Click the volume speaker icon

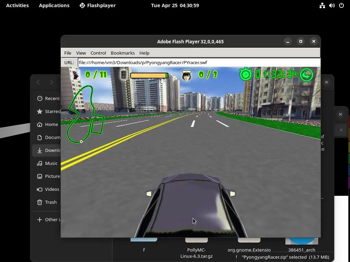[332, 5]
